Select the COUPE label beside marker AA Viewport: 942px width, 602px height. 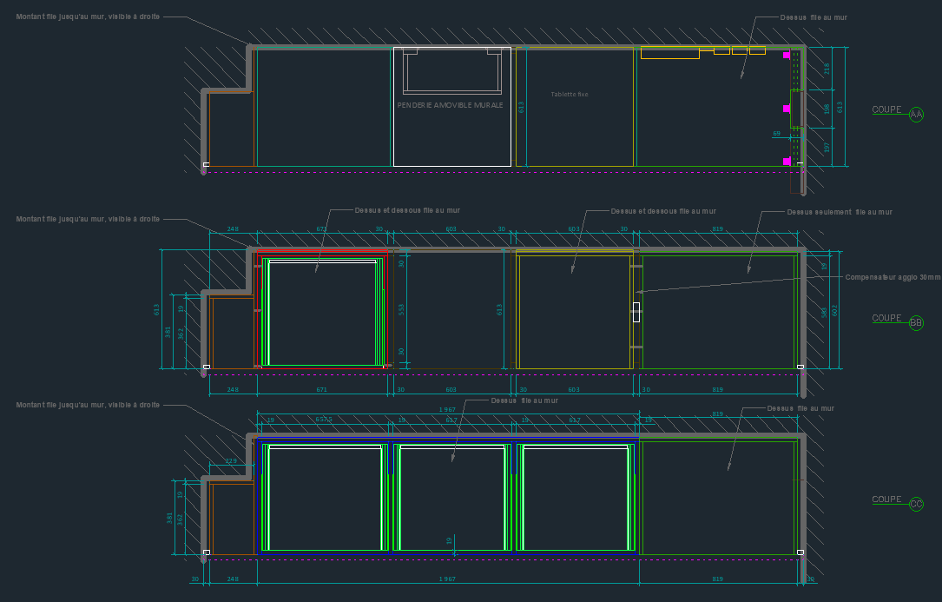(886, 110)
